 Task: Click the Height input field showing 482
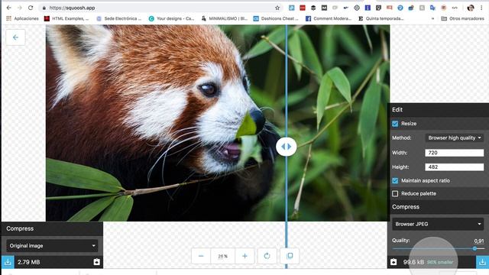pyautogui.click(x=454, y=167)
